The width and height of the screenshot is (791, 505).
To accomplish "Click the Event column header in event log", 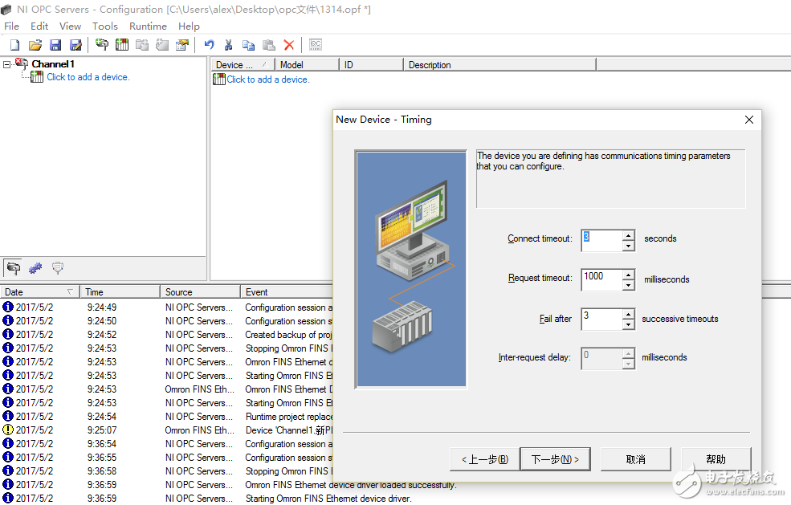I will pyautogui.click(x=287, y=291).
